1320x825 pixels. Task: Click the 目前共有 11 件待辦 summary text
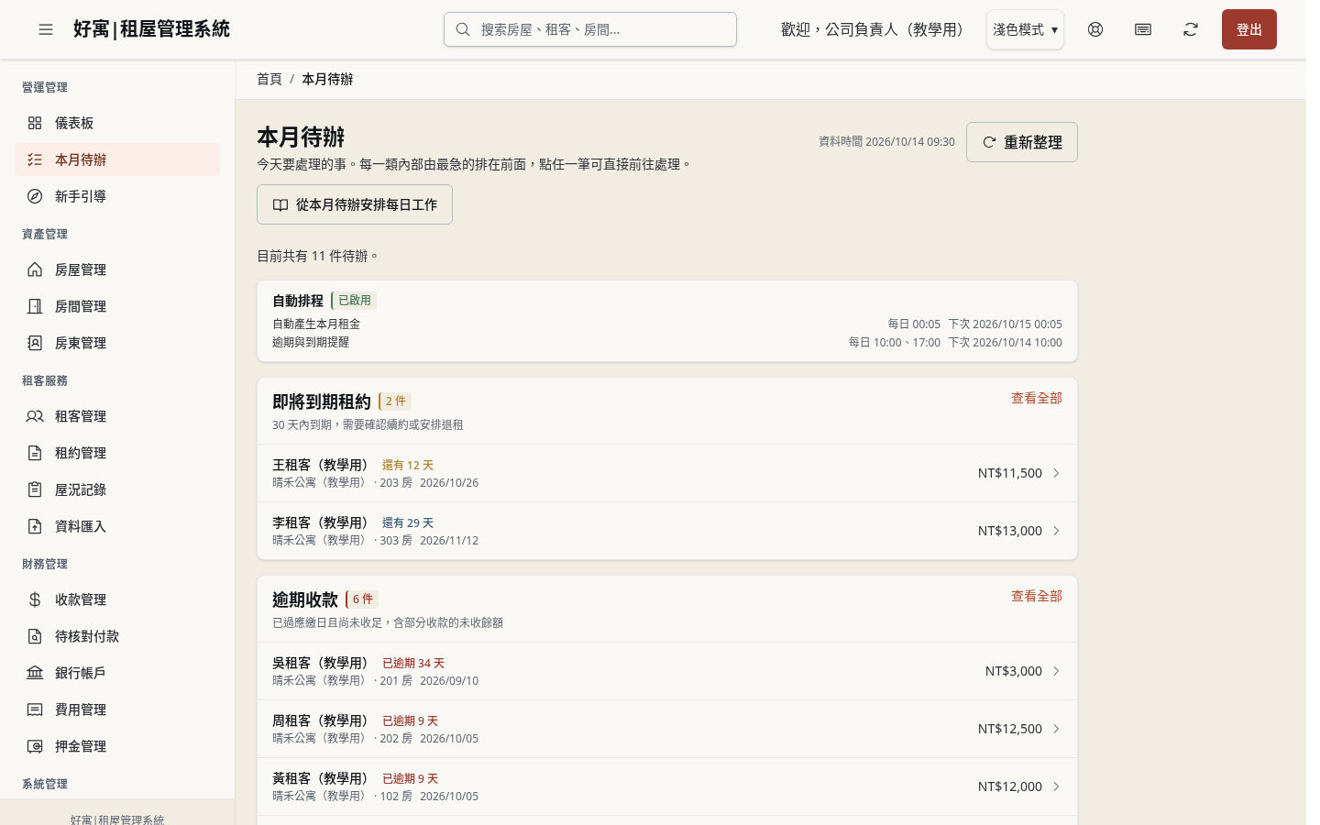[318, 256]
